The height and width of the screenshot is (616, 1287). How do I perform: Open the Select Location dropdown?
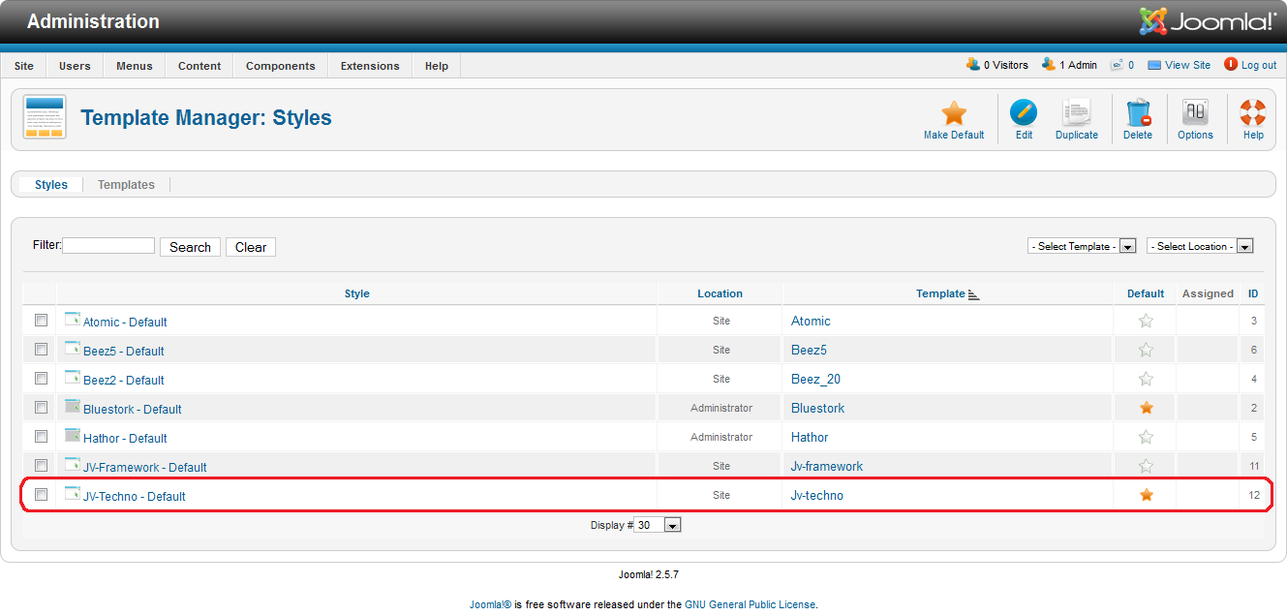pos(1200,246)
